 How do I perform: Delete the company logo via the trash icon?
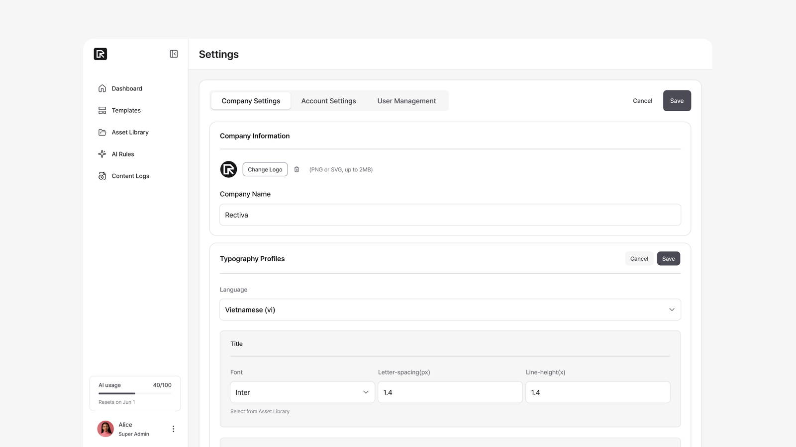(x=297, y=169)
